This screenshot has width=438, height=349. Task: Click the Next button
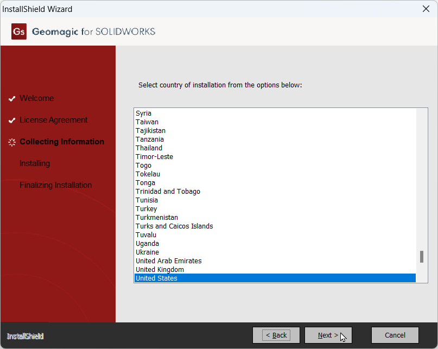[328, 335]
